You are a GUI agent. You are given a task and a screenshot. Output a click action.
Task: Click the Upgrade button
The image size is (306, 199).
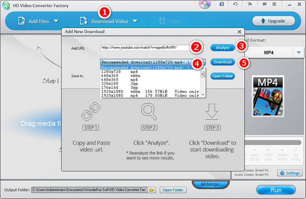273,21
